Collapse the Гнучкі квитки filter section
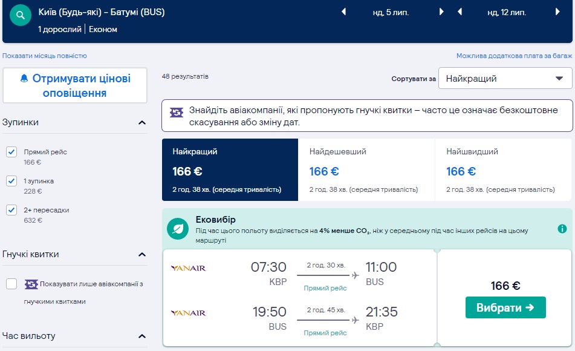Image resolution: width=575 pixels, height=351 pixels. pyautogui.click(x=142, y=255)
